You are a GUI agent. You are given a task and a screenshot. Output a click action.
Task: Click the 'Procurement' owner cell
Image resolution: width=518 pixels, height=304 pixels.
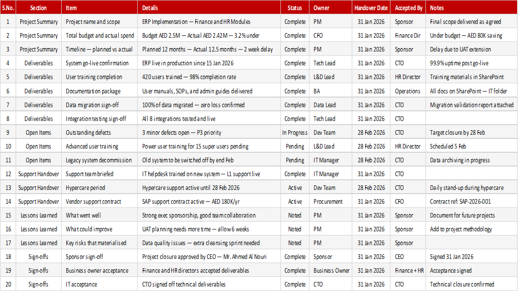330,202
